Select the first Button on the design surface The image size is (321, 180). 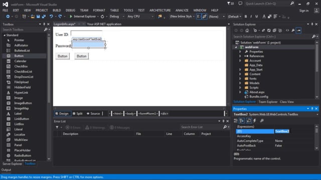coord(62,56)
